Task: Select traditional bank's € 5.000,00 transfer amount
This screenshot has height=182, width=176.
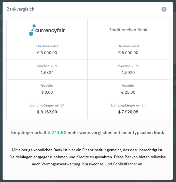Action: [128, 53]
